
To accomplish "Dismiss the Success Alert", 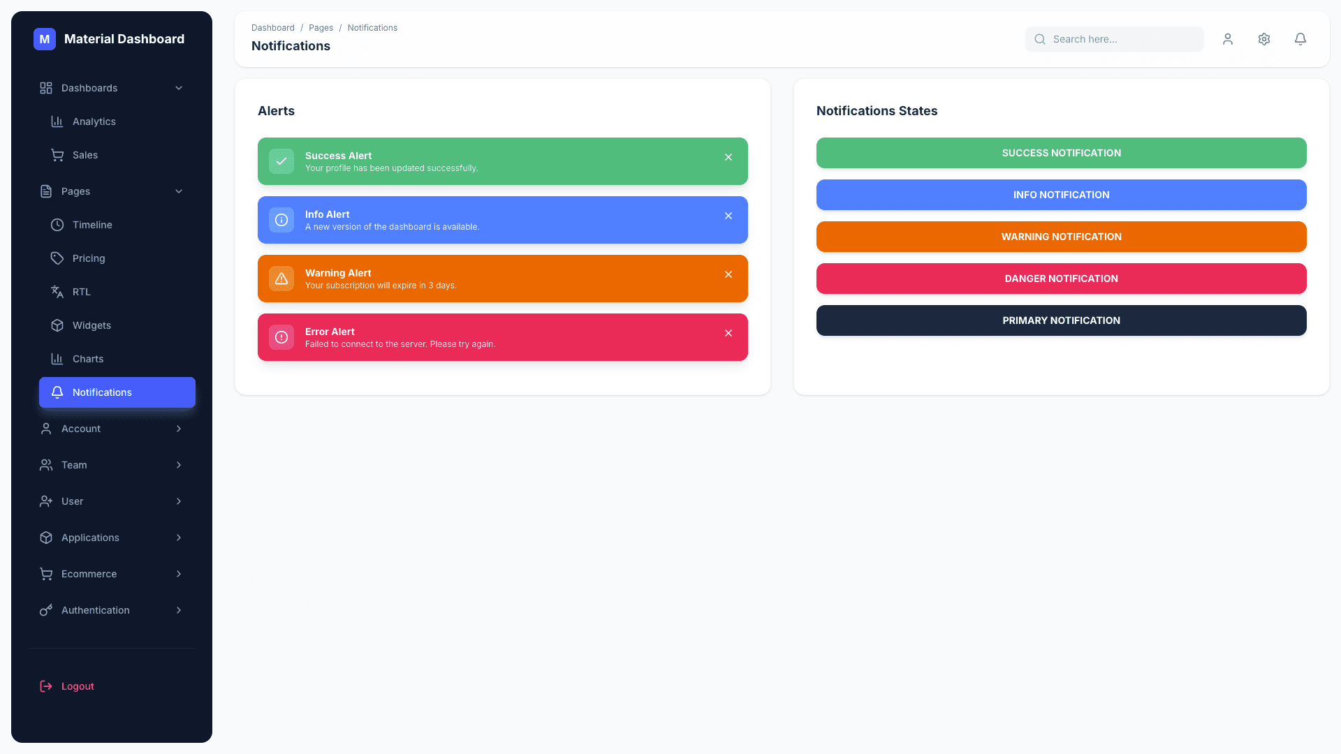I will pos(728,157).
